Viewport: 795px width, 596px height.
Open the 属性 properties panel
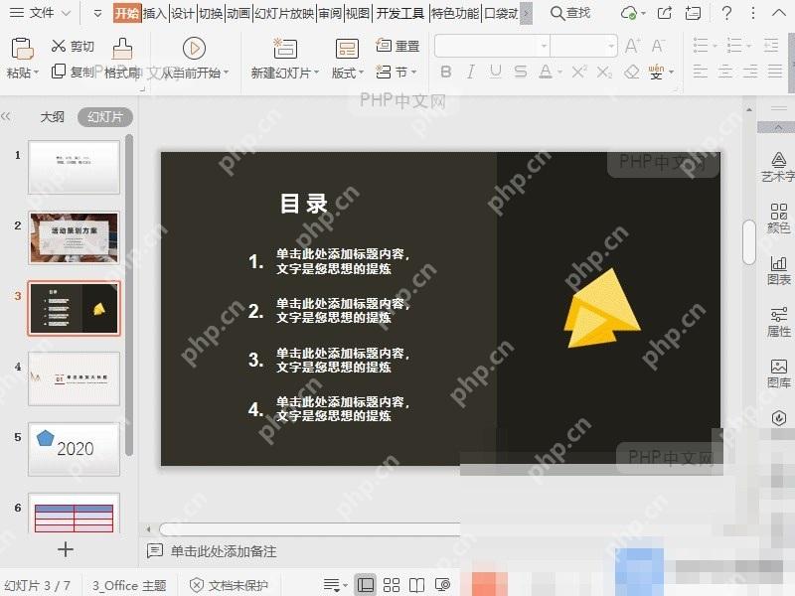(778, 322)
